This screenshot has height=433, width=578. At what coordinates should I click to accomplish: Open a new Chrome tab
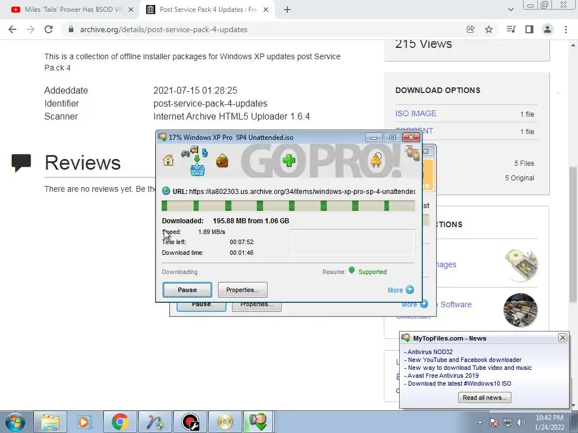tap(287, 10)
